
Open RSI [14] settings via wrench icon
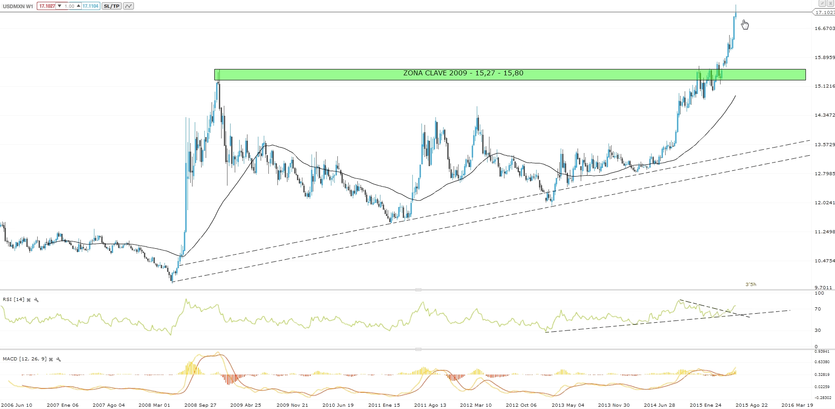click(36, 300)
